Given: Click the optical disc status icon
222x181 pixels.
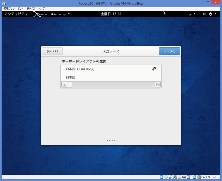Looking at the screenshot, I should click(166, 177).
